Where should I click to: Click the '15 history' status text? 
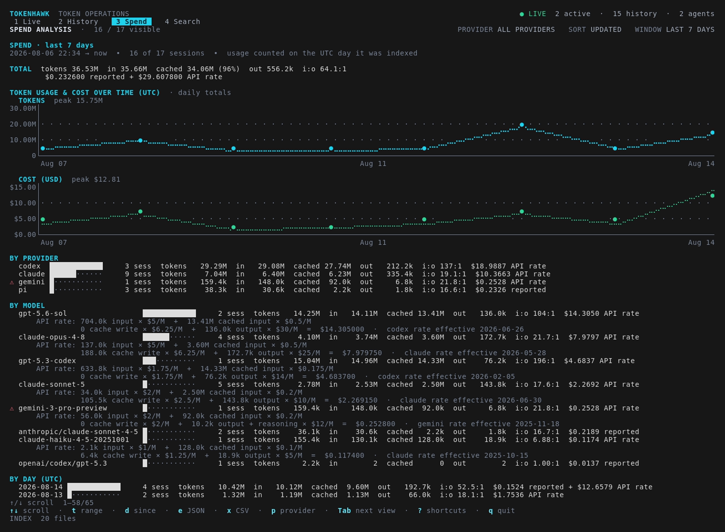click(635, 14)
